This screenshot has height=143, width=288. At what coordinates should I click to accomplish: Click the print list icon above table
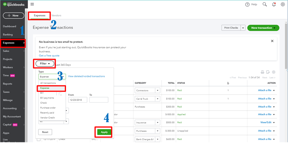pyautogui.click(x=262, y=72)
